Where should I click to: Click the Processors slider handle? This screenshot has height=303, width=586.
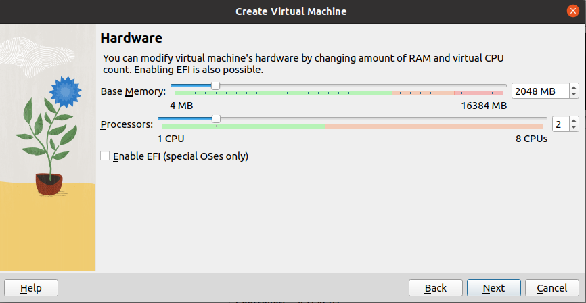[216, 118]
